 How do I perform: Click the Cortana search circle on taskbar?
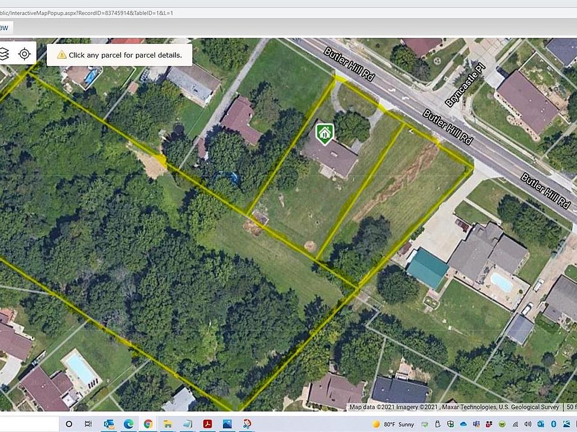coord(69,424)
